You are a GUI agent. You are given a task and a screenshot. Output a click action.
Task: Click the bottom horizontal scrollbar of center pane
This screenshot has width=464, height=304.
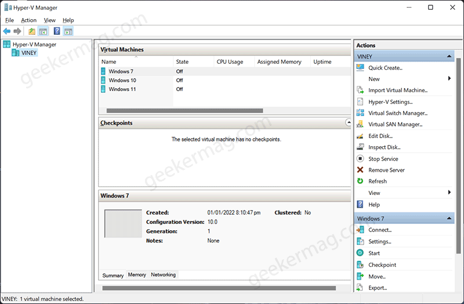tap(219, 288)
